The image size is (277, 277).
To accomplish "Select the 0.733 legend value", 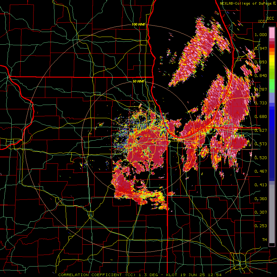I will 261,103.
